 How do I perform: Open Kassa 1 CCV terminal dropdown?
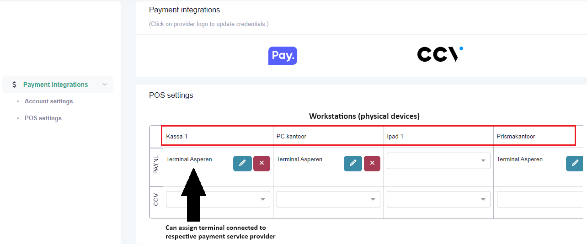click(218, 199)
